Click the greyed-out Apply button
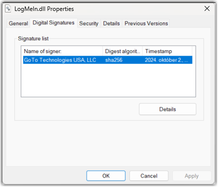The image size is (218, 187). [x=192, y=176]
